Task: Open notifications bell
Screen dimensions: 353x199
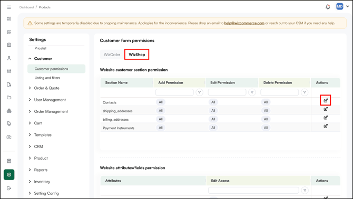Action: pos(328,7)
